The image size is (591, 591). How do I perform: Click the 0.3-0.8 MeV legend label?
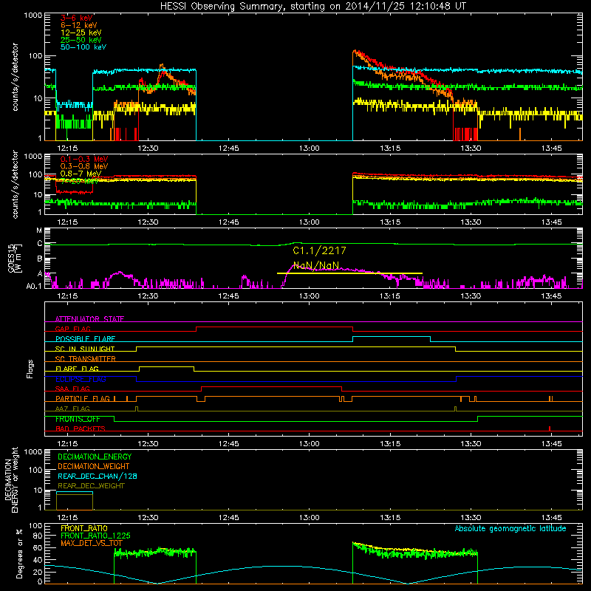(84, 166)
